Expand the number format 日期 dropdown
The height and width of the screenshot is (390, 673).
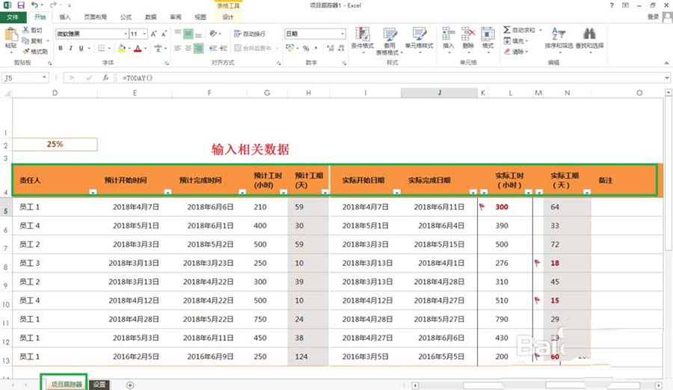[342, 34]
